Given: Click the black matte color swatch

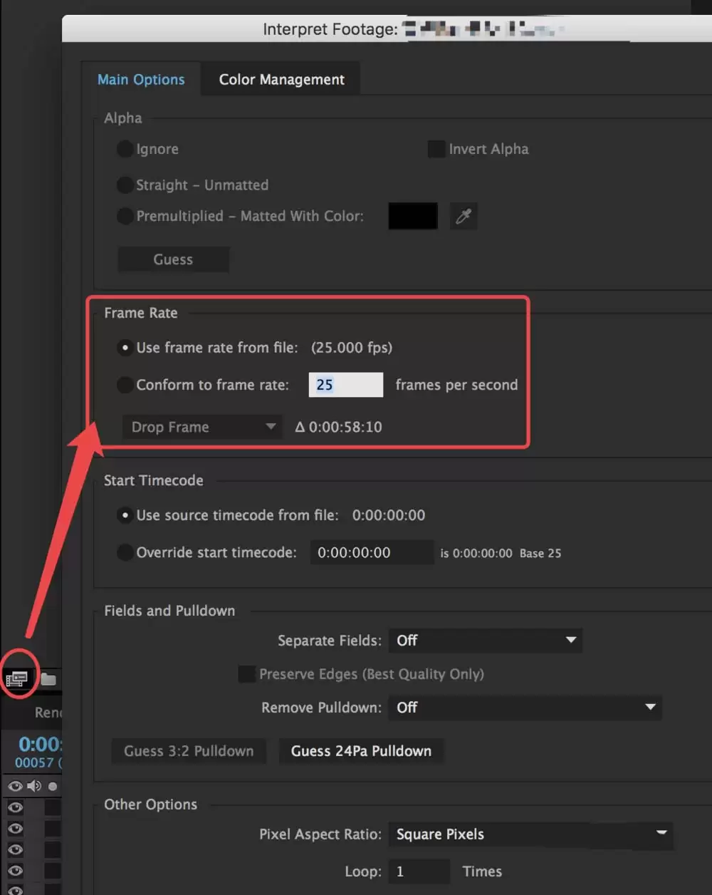Looking at the screenshot, I should point(413,217).
